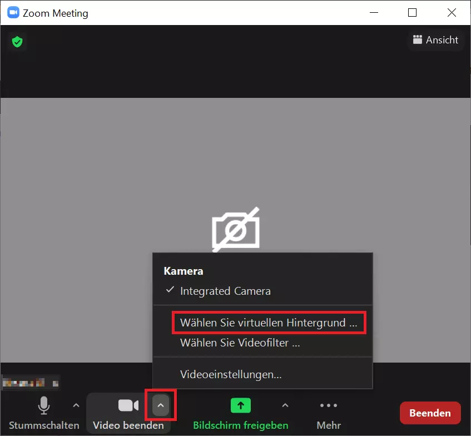Collapse video options arrow beside Video beenden
This screenshot has width=471, height=436.
161,405
